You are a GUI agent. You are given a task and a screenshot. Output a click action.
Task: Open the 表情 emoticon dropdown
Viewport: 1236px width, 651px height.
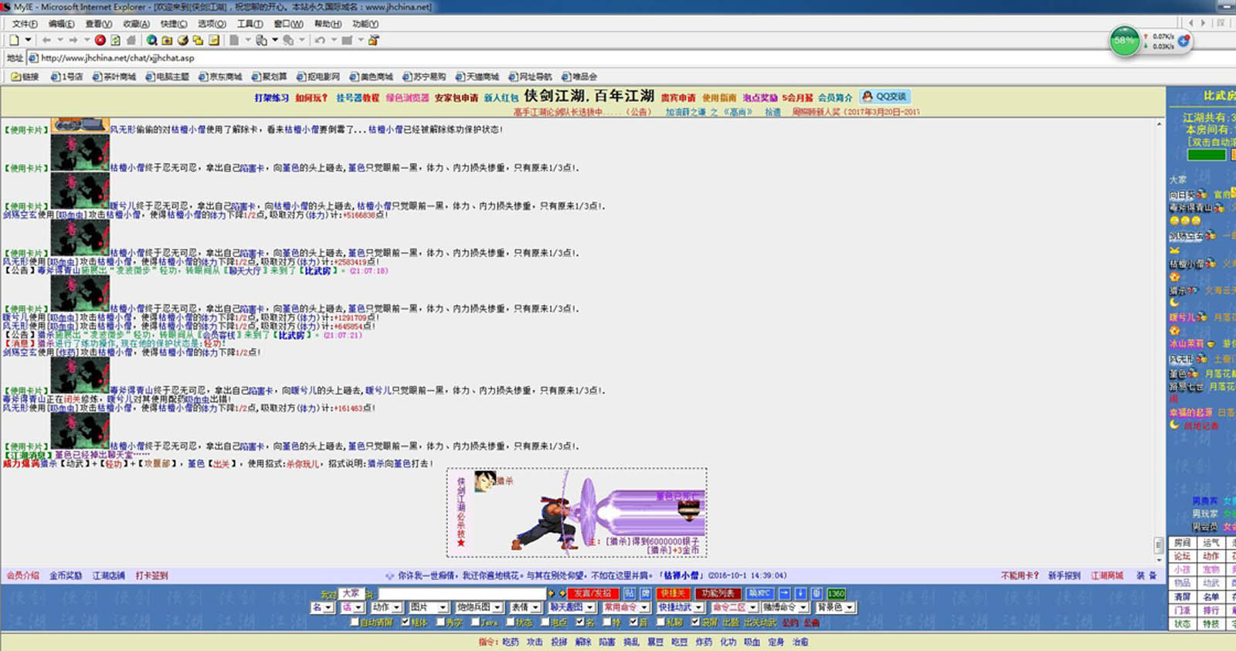pyautogui.click(x=525, y=607)
